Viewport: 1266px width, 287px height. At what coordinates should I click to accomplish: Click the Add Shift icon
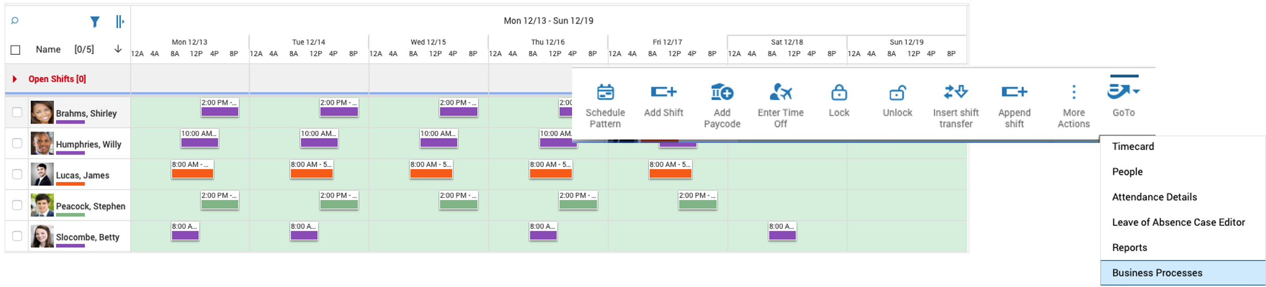click(663, 93)
